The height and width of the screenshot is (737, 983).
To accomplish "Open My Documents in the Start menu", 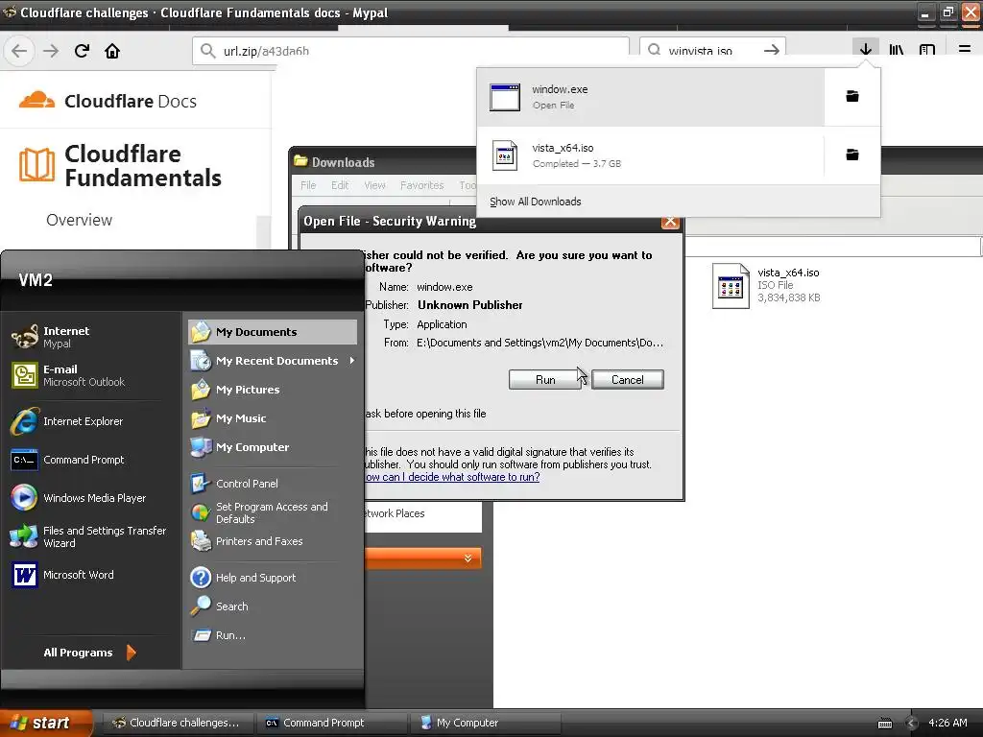I will click(273, 332).
